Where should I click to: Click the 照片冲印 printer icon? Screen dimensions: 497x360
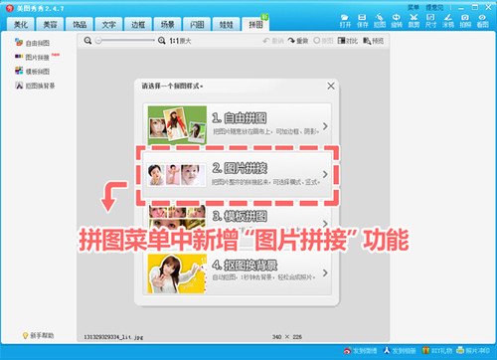tap(460, 350)
